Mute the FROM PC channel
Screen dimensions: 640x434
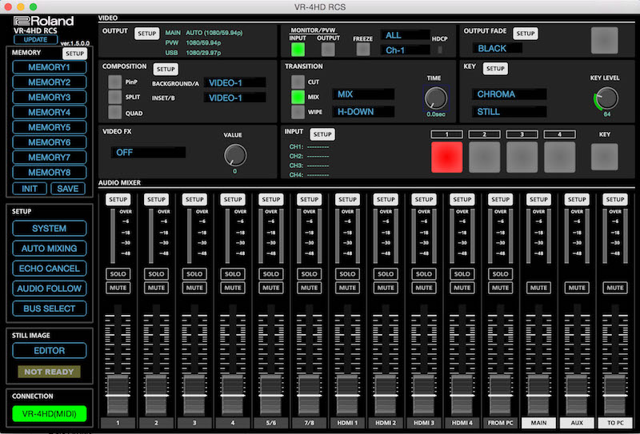click(501, 288)
